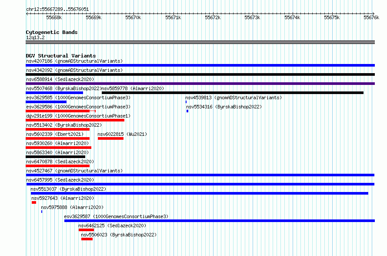Click the nsv5507468 ByrskaBishop2022 label
The height and width of the screenshot is (256, 387).
coord(64,88)
